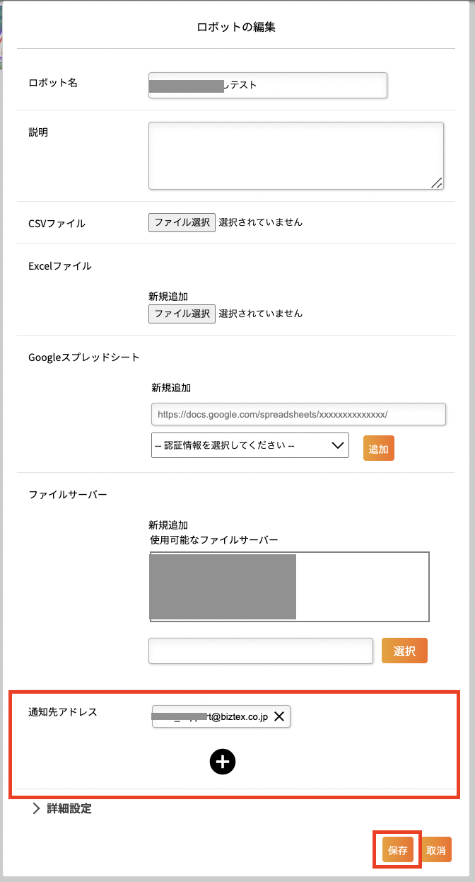Click the 選択されていません text beside CSV
The height and width of the screenshot is (882, 475).
(x=261, y=222)
